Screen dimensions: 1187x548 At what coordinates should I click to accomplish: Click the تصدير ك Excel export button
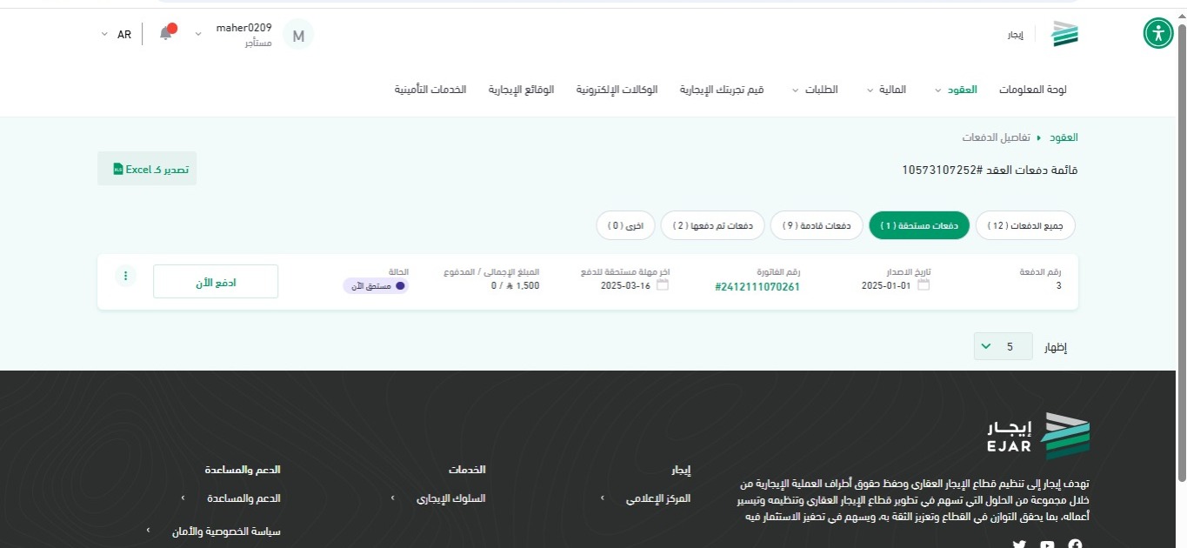[x=147, y=169]
